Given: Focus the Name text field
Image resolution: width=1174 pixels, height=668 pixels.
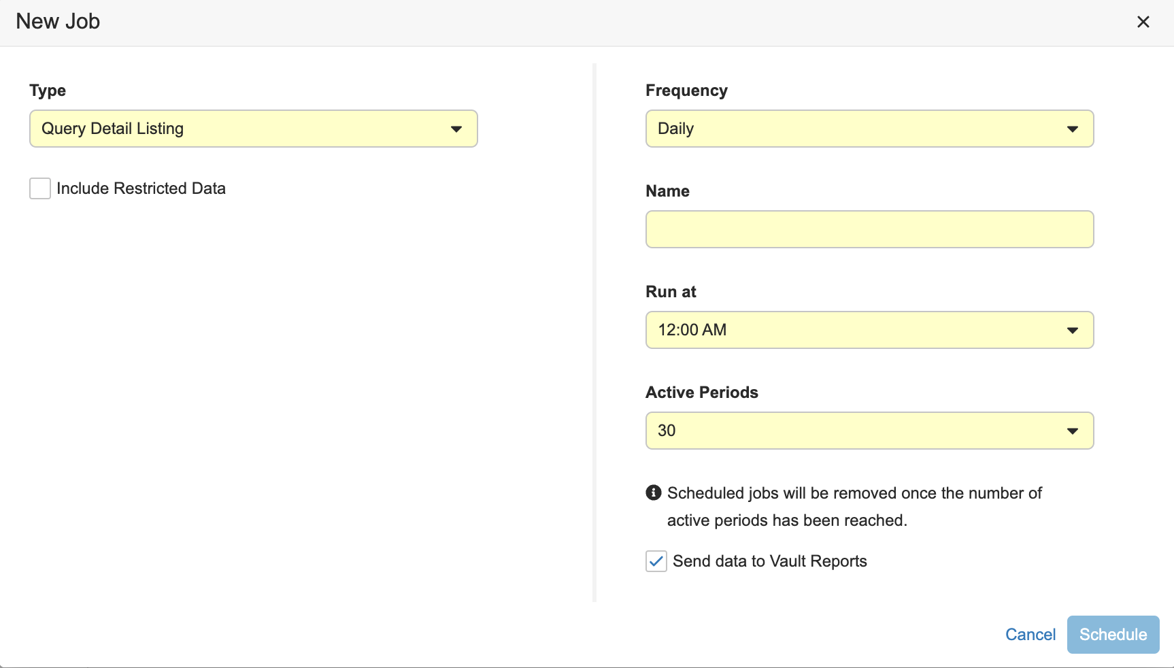Looking at the screenshot, I should (x=869, y=229).
